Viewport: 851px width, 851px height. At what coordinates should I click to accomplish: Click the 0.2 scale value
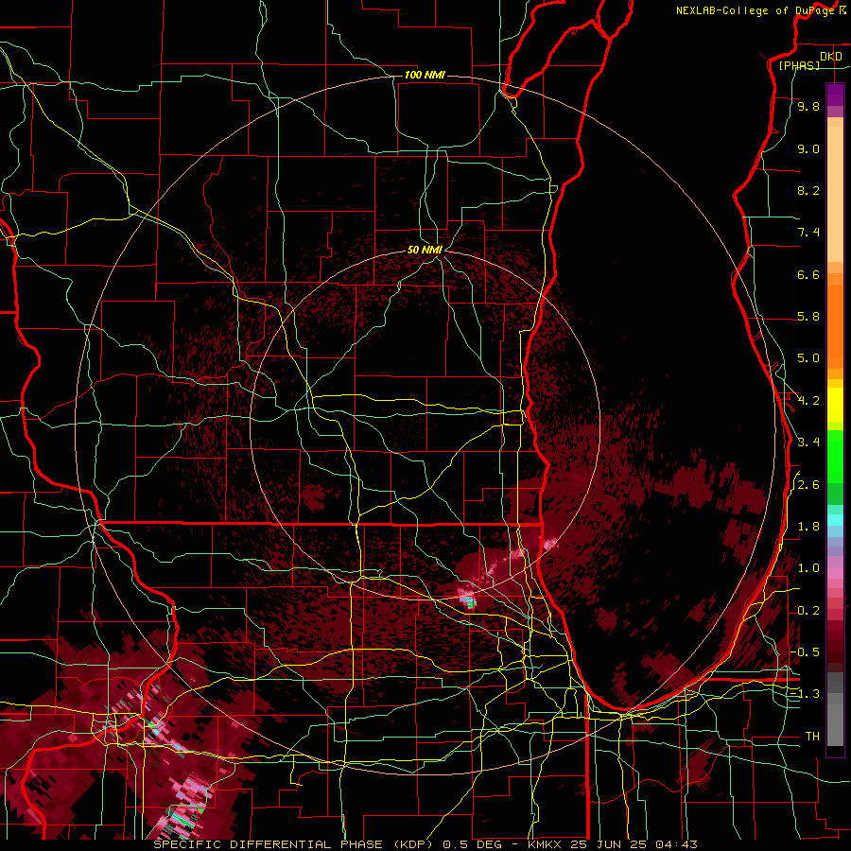808,611
